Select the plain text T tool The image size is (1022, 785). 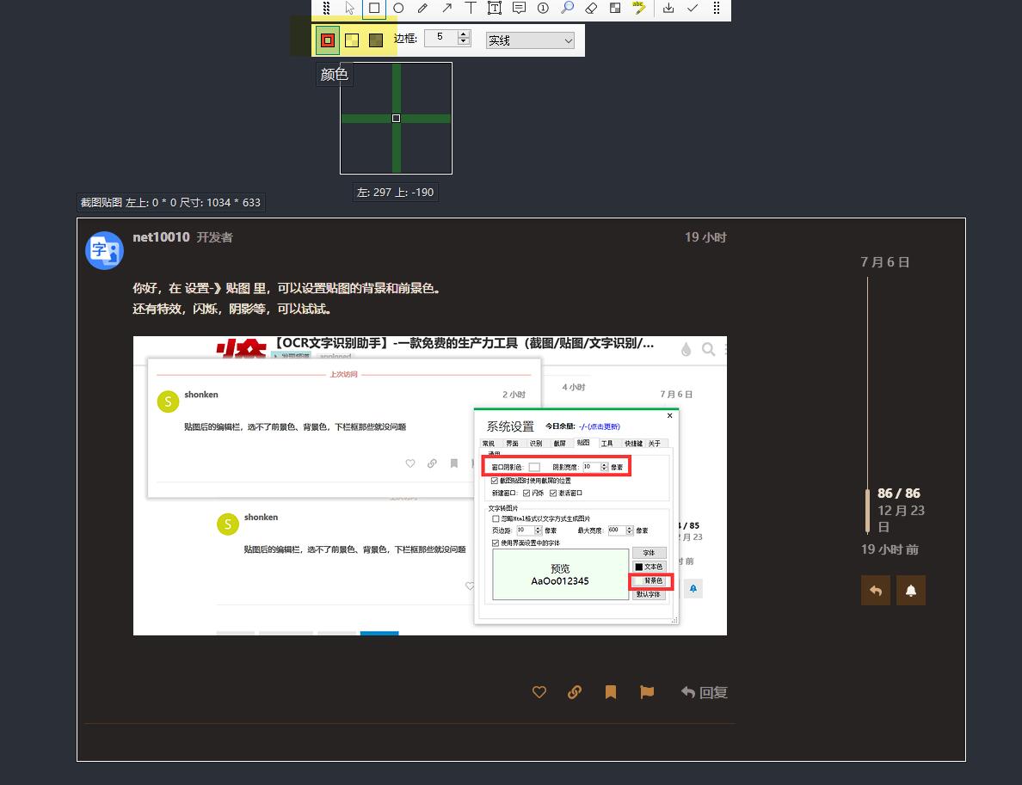point(471,9)
